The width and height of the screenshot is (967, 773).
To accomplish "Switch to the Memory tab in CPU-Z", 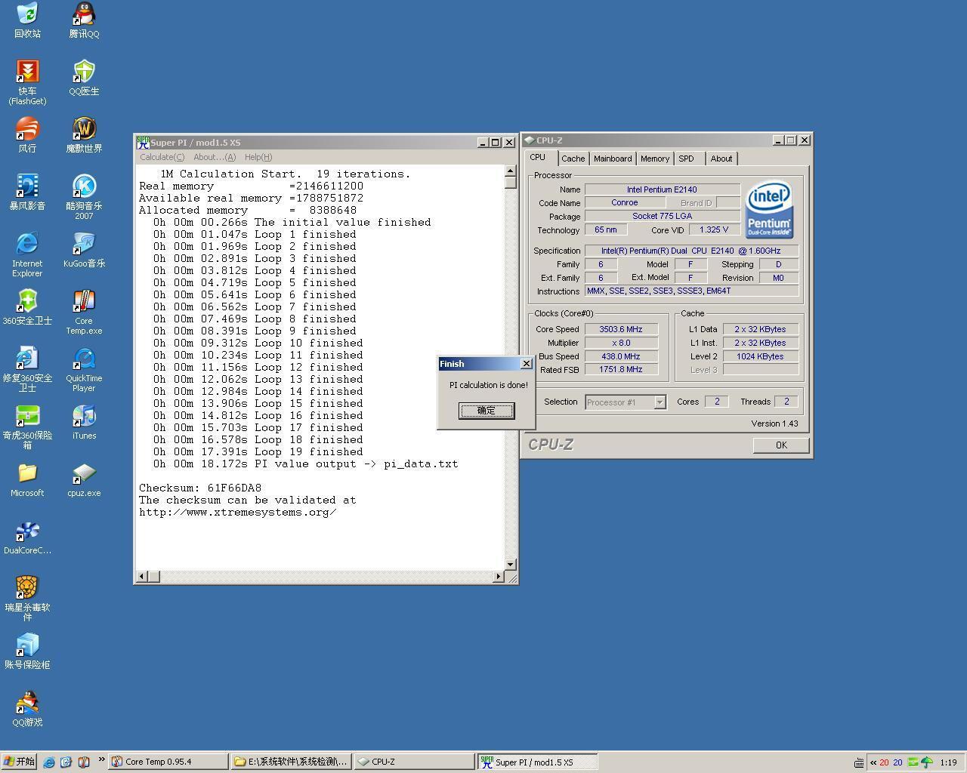I will click(x=654, y=159).
